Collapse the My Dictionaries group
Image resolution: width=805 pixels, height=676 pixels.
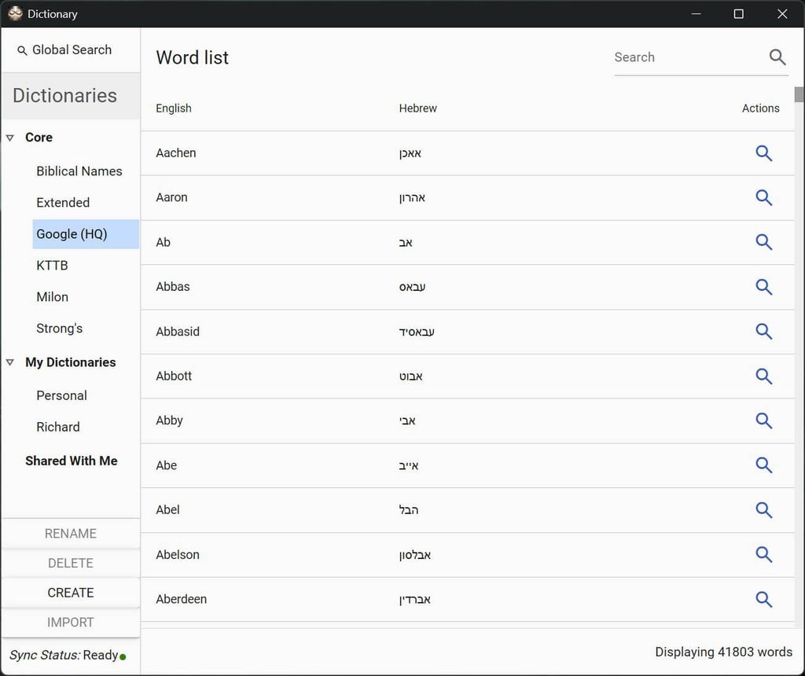point(10,362)
